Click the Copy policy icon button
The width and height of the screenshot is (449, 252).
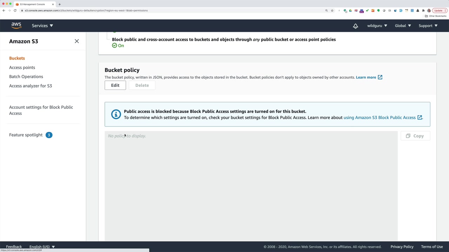coord(415,136)
